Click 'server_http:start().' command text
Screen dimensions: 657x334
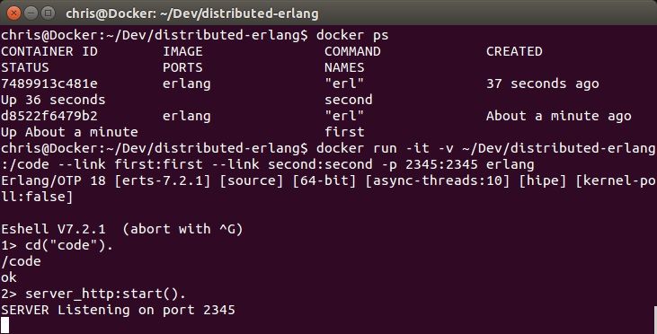(105, 294)
